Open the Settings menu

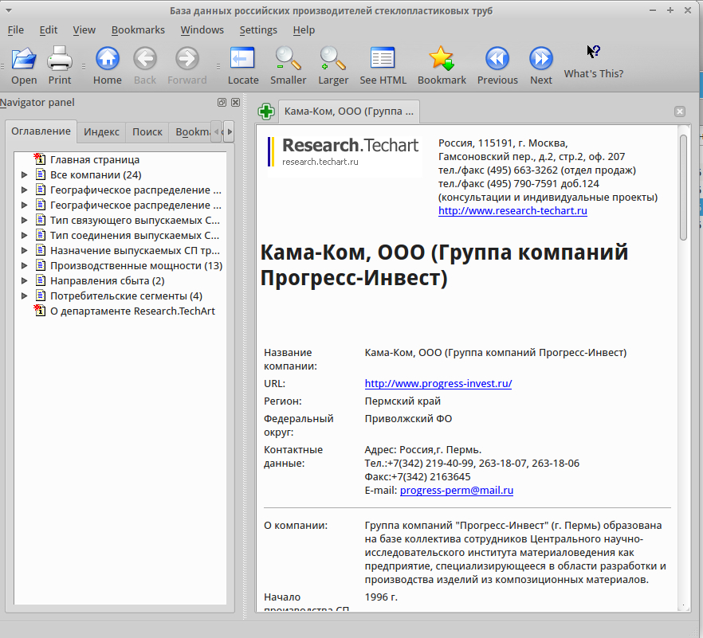point(258,30)
